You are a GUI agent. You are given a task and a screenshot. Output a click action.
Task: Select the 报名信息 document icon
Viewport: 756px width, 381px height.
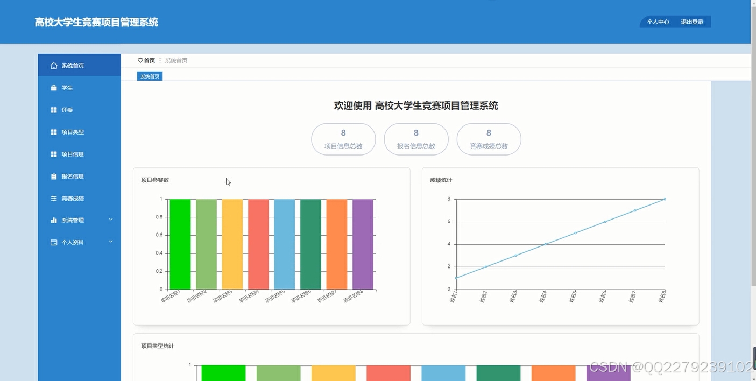[53, 175]
